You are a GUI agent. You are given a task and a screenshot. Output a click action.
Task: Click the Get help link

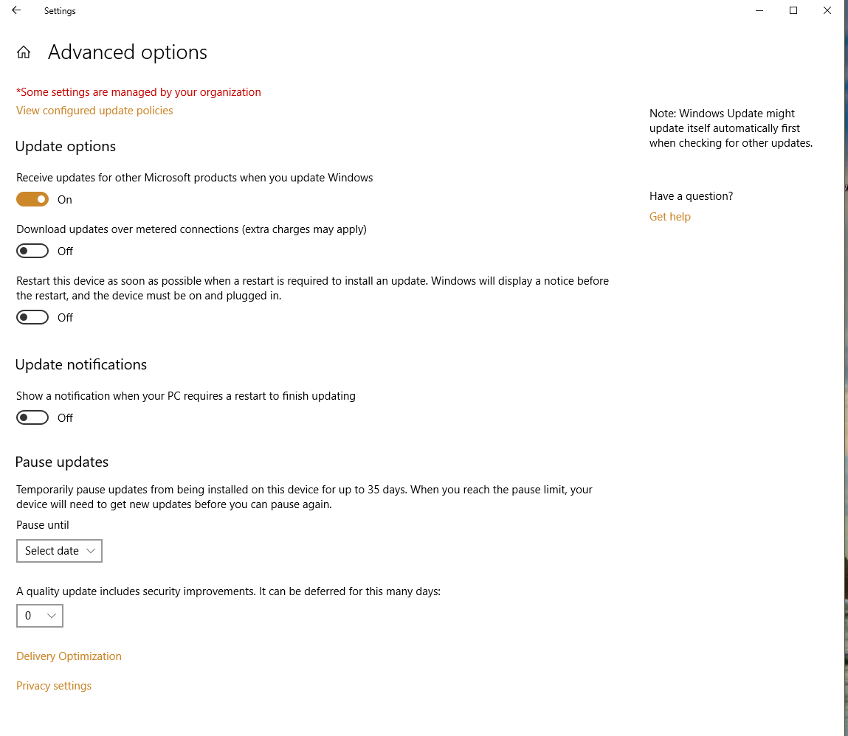click(x=670, y=217)
